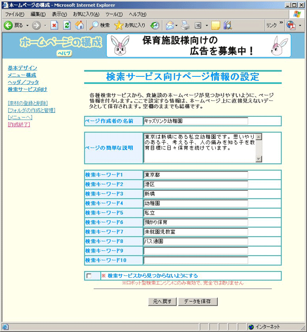The width and height of the screenshot is (307, 332).
Task: Open the History/media toolbar icon
Action: [154, 25]
